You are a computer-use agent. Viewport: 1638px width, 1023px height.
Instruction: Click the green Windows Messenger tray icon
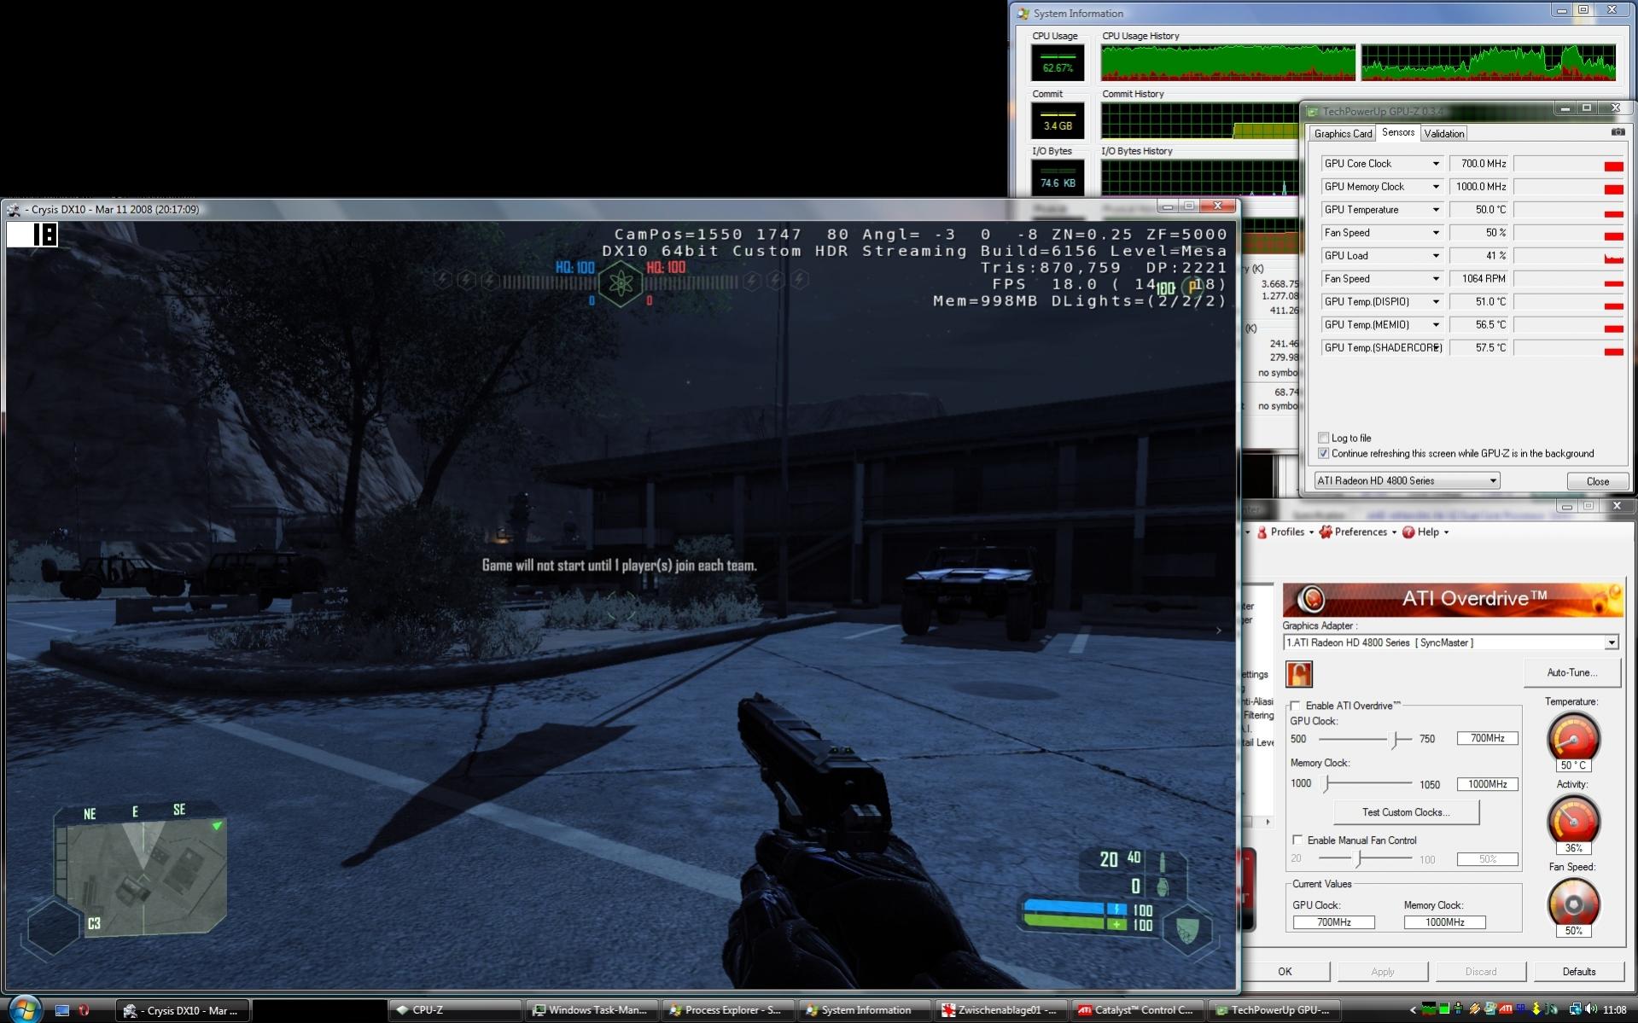pos(1458,1009)
